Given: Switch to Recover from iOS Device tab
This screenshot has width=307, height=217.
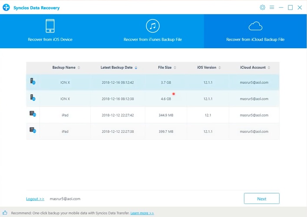Looking at the screenshot, I should coord(50,31).
